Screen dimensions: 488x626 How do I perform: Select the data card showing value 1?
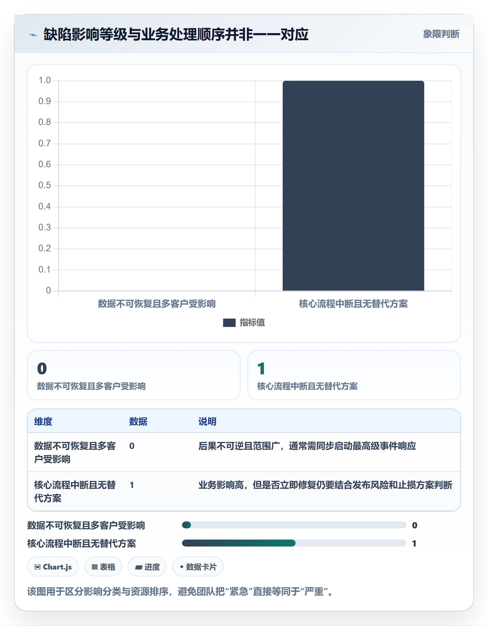[x=354, y=375]
